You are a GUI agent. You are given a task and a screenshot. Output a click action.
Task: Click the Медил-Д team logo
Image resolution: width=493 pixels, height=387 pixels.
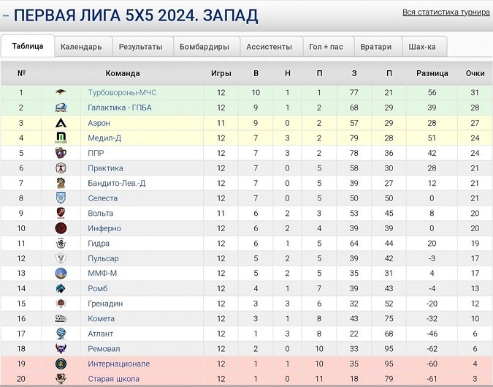61,138
